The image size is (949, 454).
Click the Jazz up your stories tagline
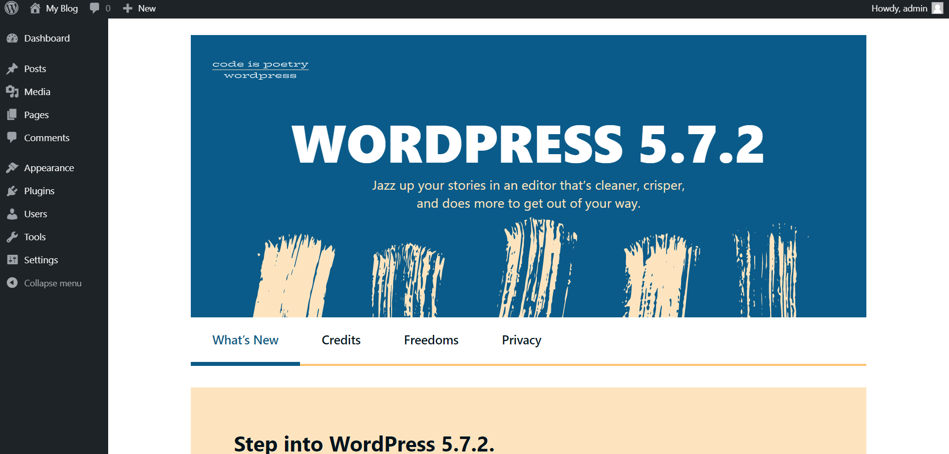pyautogui.click(x=528, y=194)
